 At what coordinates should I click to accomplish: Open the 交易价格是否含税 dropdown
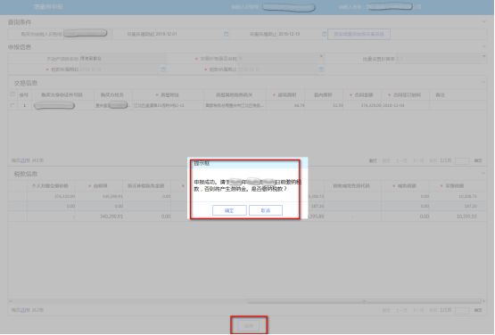321,56
